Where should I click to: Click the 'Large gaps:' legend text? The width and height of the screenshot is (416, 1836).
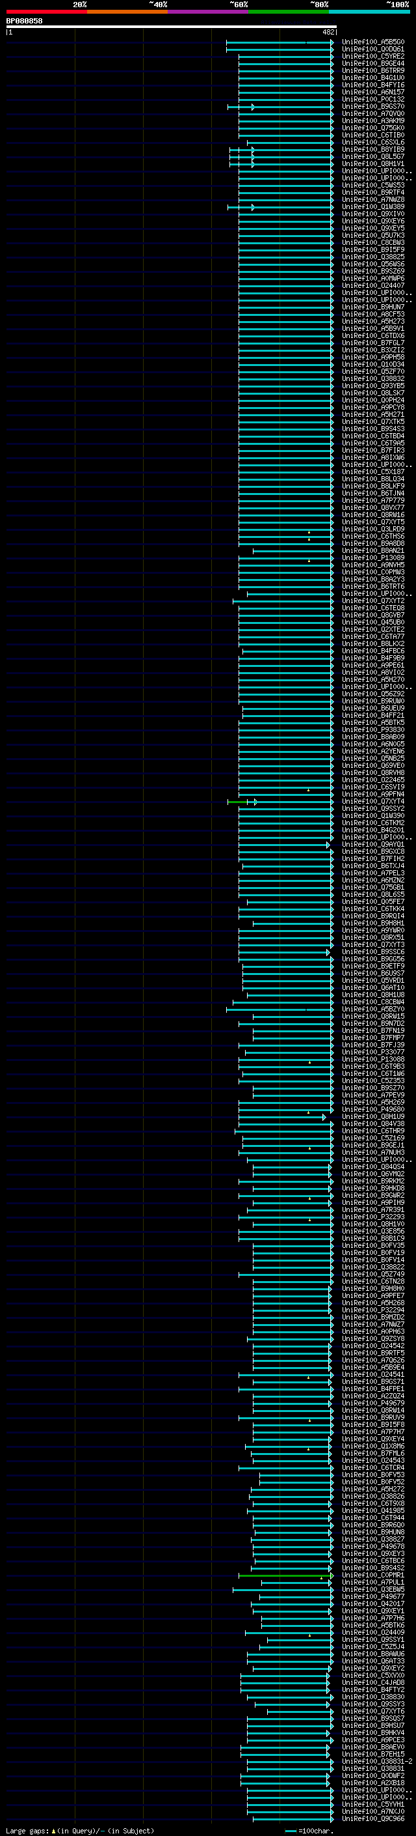tap(27, 1830)
